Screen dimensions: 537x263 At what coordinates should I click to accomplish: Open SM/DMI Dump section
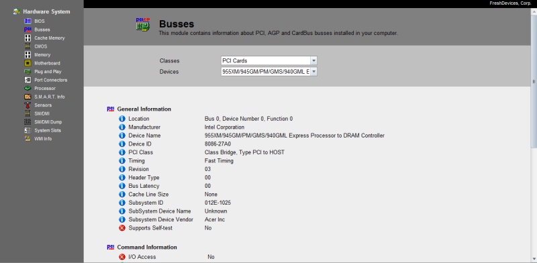tap(48, 122)
